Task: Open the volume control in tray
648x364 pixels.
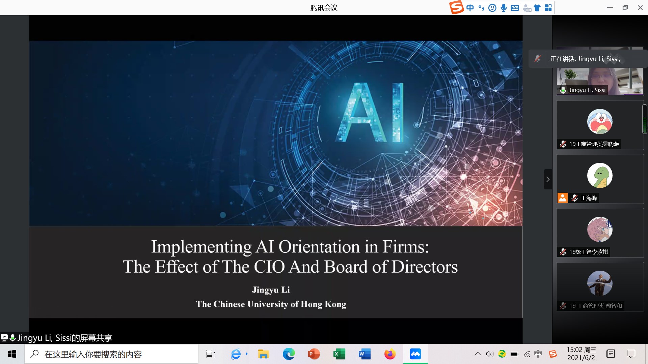Action: coord(489,354)
